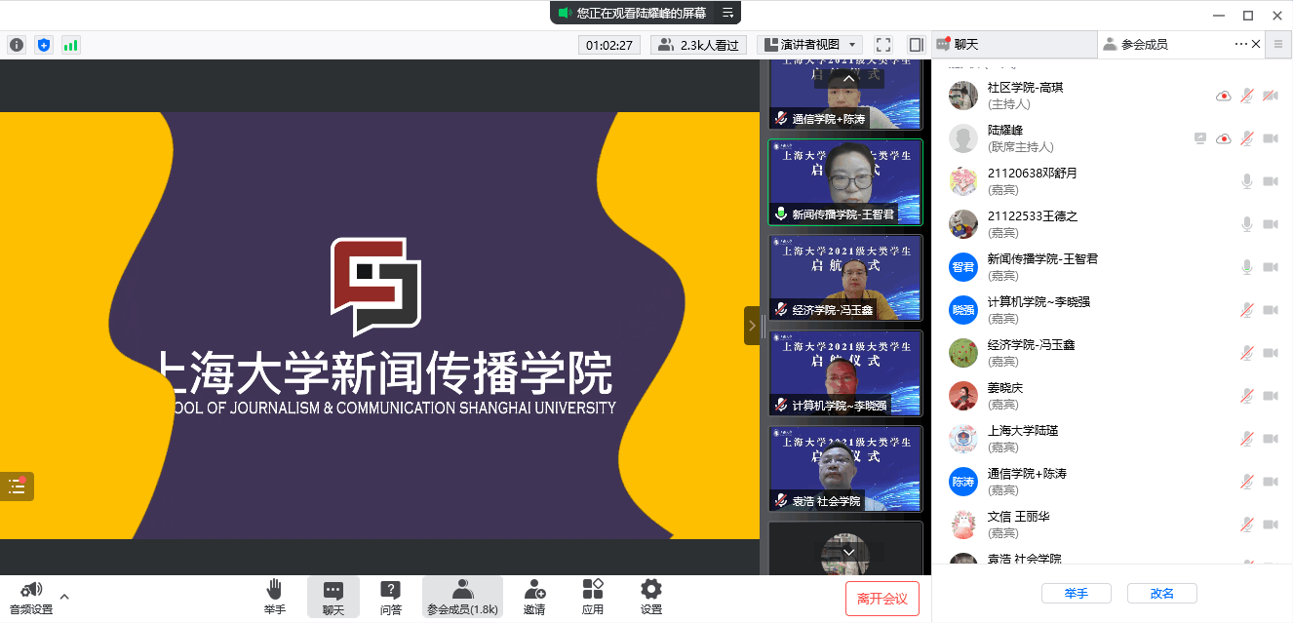Open the 聊天 chat toolbar icon

coord(333,599)
